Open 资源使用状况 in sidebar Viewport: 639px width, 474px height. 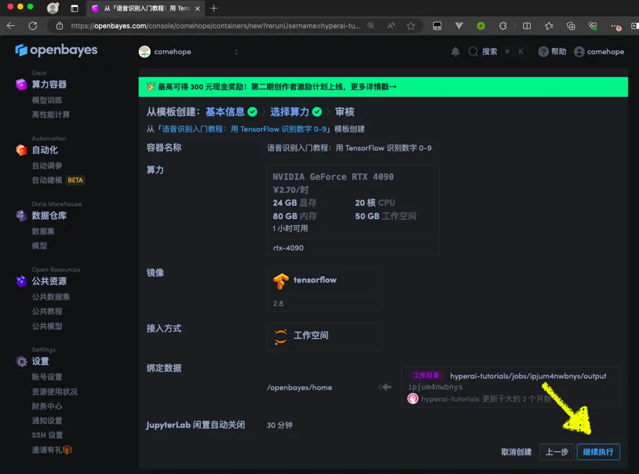tap(55, 391)
